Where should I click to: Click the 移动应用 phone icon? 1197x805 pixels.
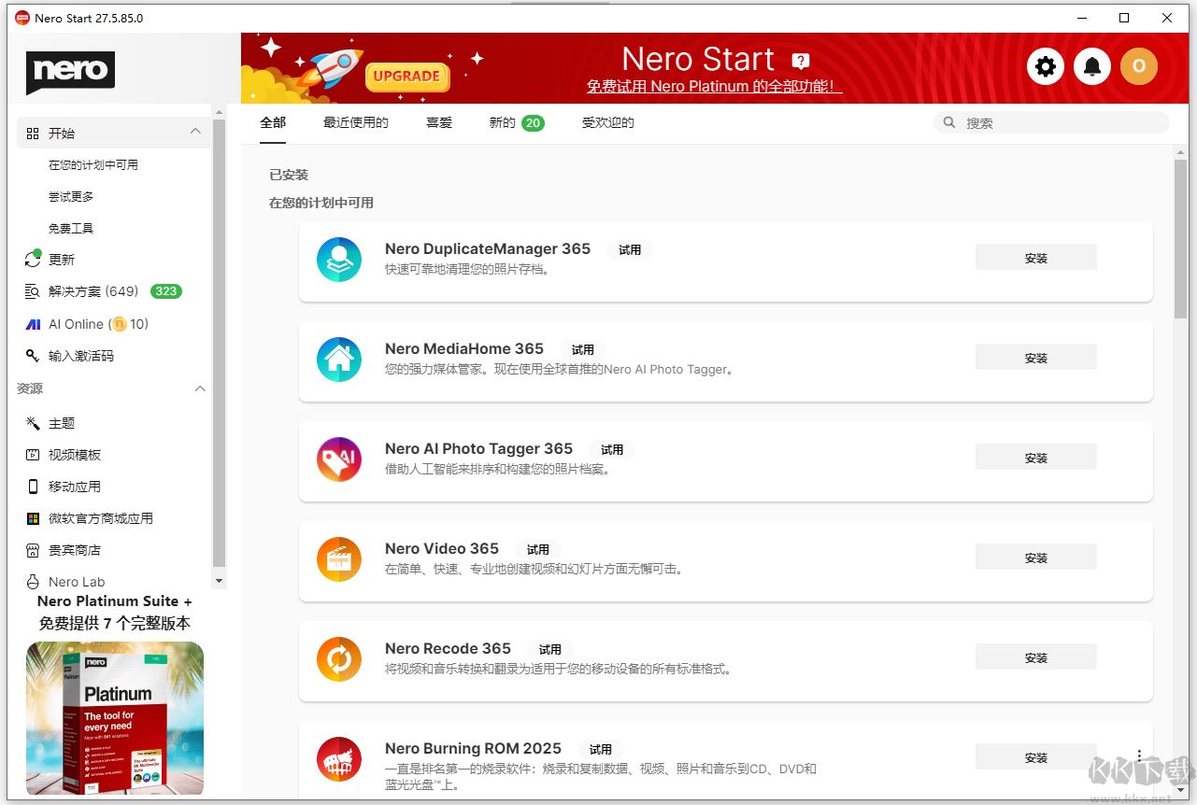click(x=33, y=487)
